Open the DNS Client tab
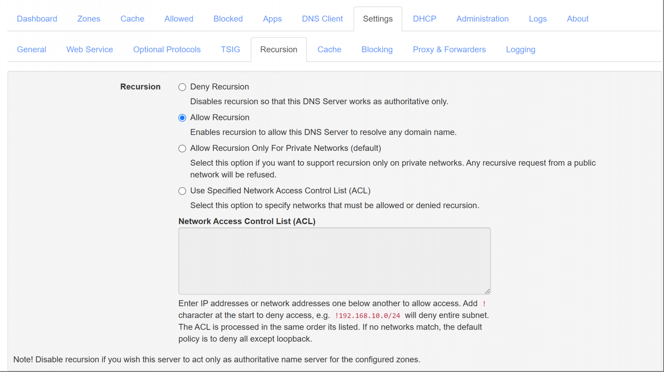664x372 pixels. (322, 18)
